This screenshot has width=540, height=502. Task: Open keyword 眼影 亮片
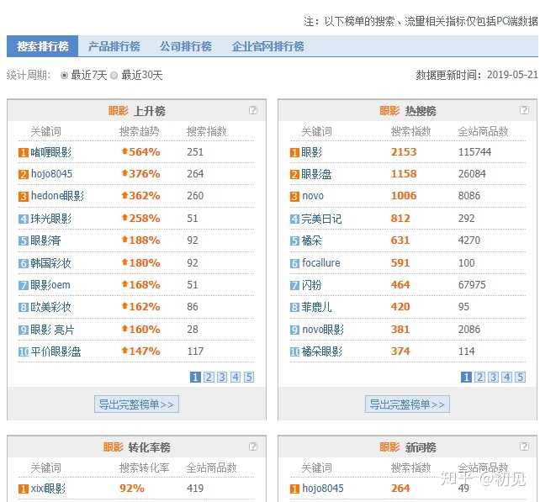(52, 330)
